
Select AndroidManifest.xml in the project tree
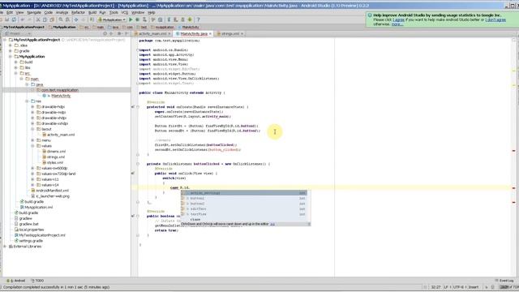click(52, 191)
